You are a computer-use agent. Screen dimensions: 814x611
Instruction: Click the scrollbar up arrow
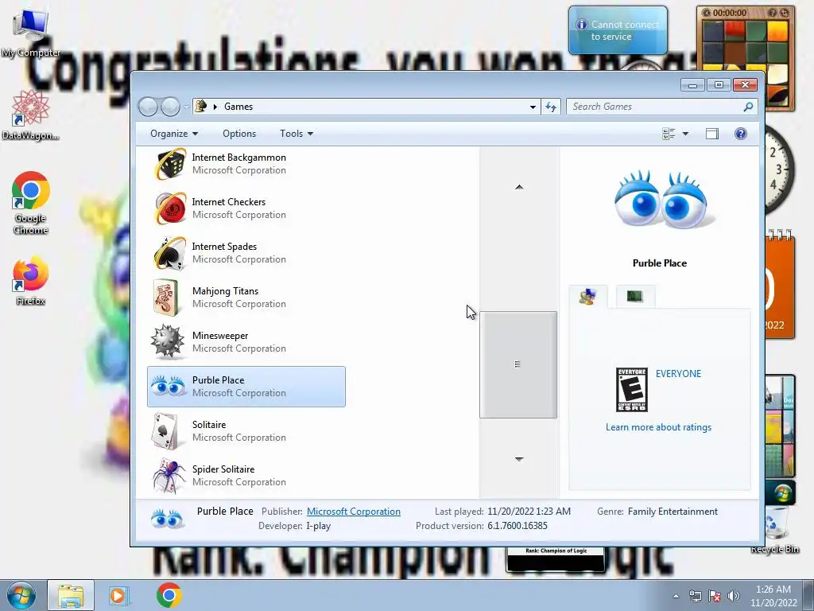[x=518, y=187]
